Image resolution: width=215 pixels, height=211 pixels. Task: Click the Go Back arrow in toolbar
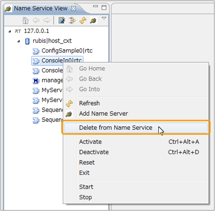click(x=36, y=20)
